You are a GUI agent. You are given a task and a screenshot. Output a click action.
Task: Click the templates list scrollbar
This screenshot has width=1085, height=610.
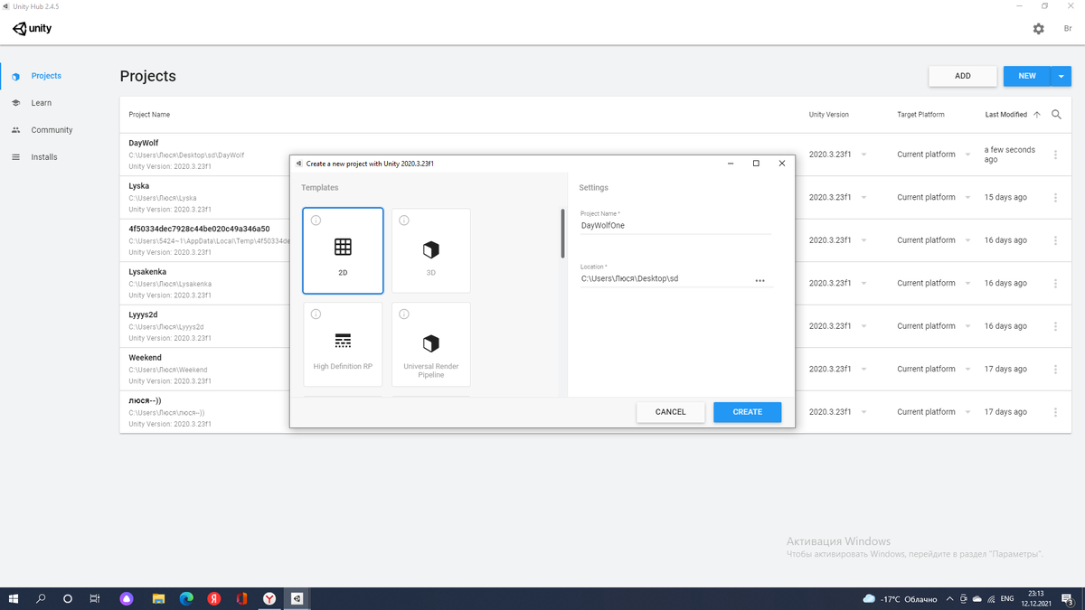(562, 234)
